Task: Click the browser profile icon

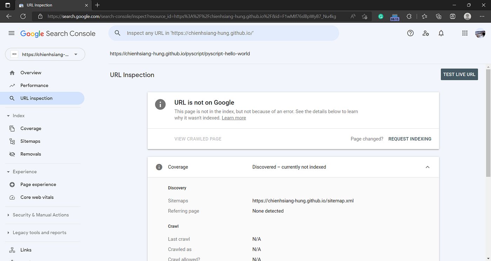Action: (467, 16)
